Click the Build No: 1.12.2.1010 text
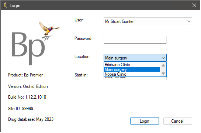This screenshot has width=201, height=133. [27, 97]
